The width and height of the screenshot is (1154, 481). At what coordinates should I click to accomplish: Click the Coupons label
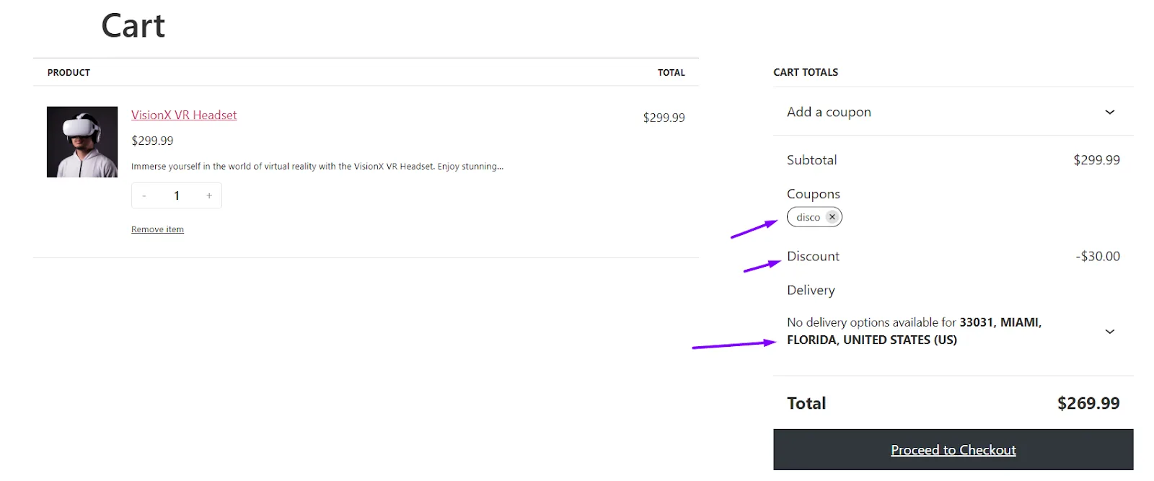click(x=813, y=194)
